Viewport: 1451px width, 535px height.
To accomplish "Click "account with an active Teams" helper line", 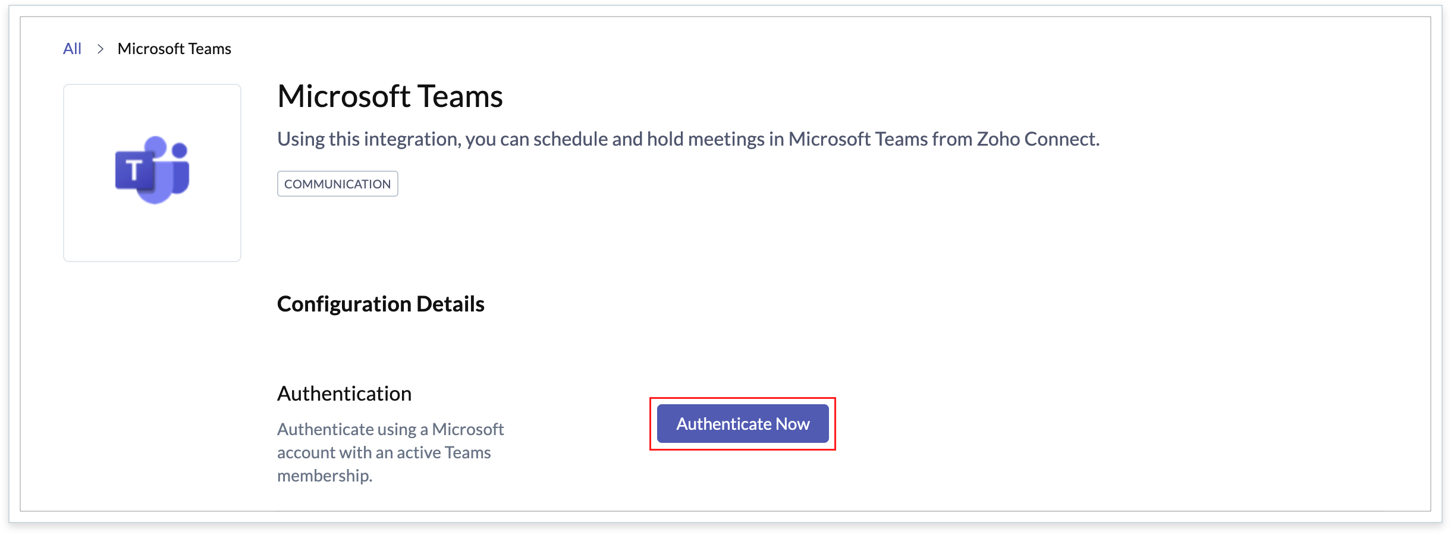I will click(x=384, y=452).
